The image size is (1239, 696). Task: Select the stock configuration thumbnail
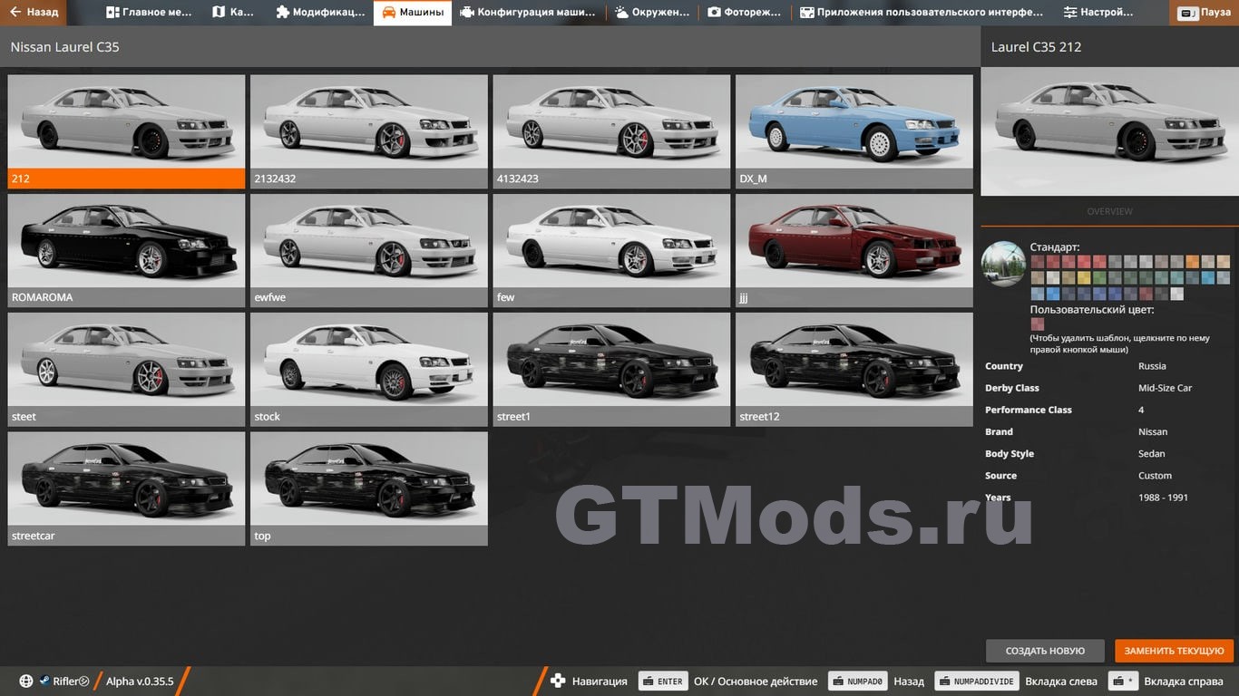369,370
